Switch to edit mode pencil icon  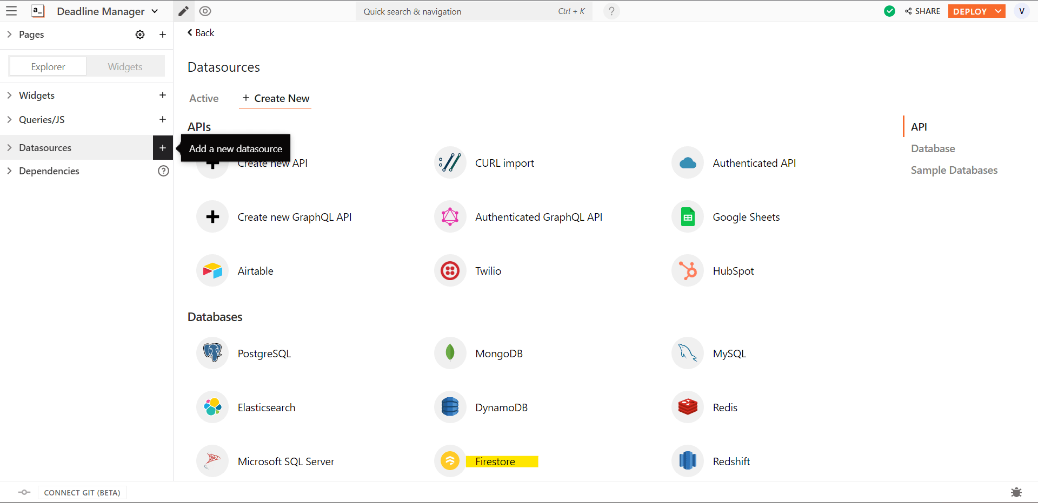[x=184, y=11]
